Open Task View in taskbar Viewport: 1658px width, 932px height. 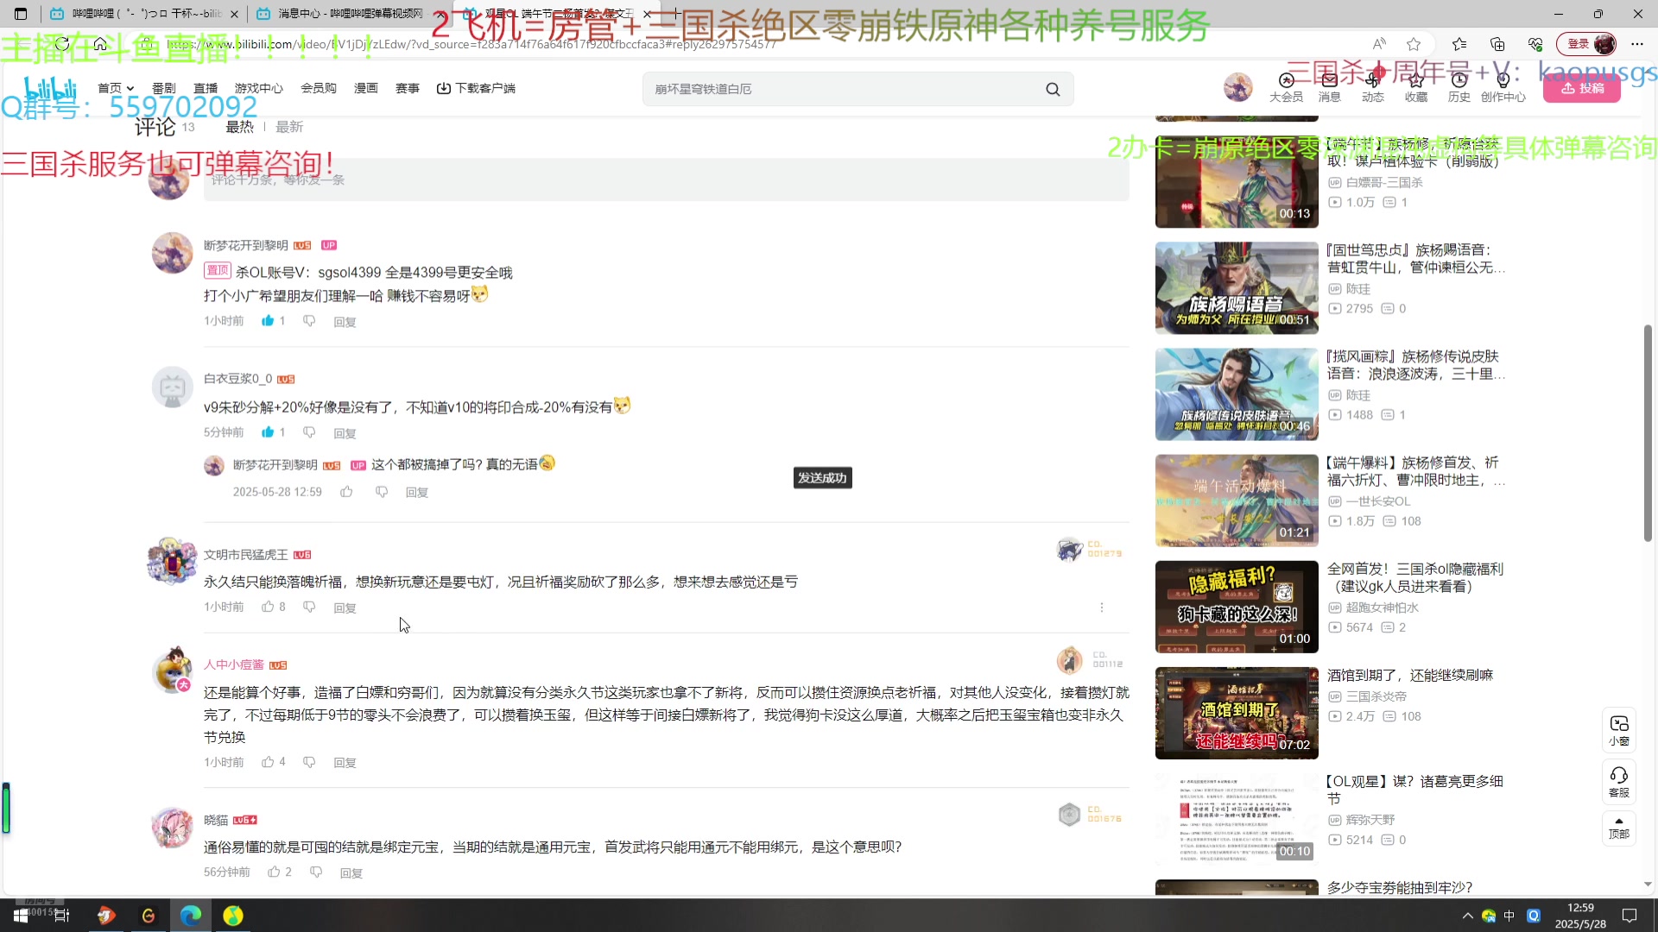click(62, 916)
